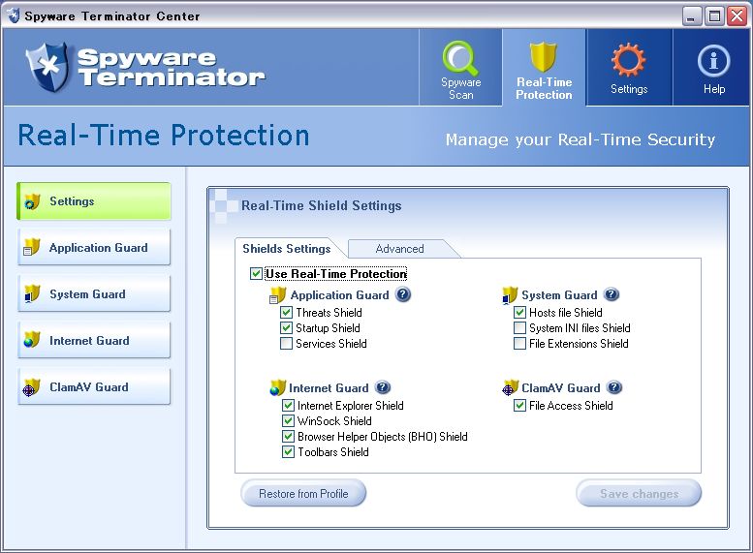Open Help via the info icon
The width and height of the screenshot is (753, 553).
tap(713, 60)
